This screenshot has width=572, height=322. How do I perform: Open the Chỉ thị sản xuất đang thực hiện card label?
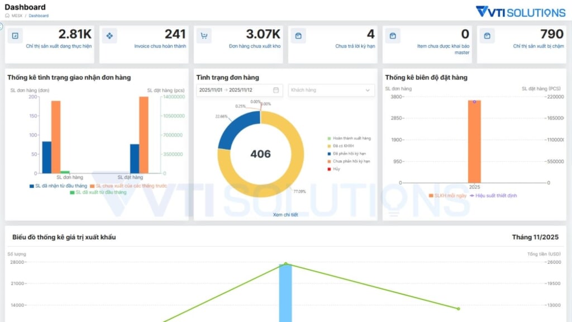[x=59, y=46]
